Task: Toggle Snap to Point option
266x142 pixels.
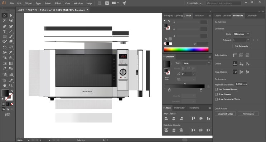Action: pyautogui.click(x=235, y=72)
